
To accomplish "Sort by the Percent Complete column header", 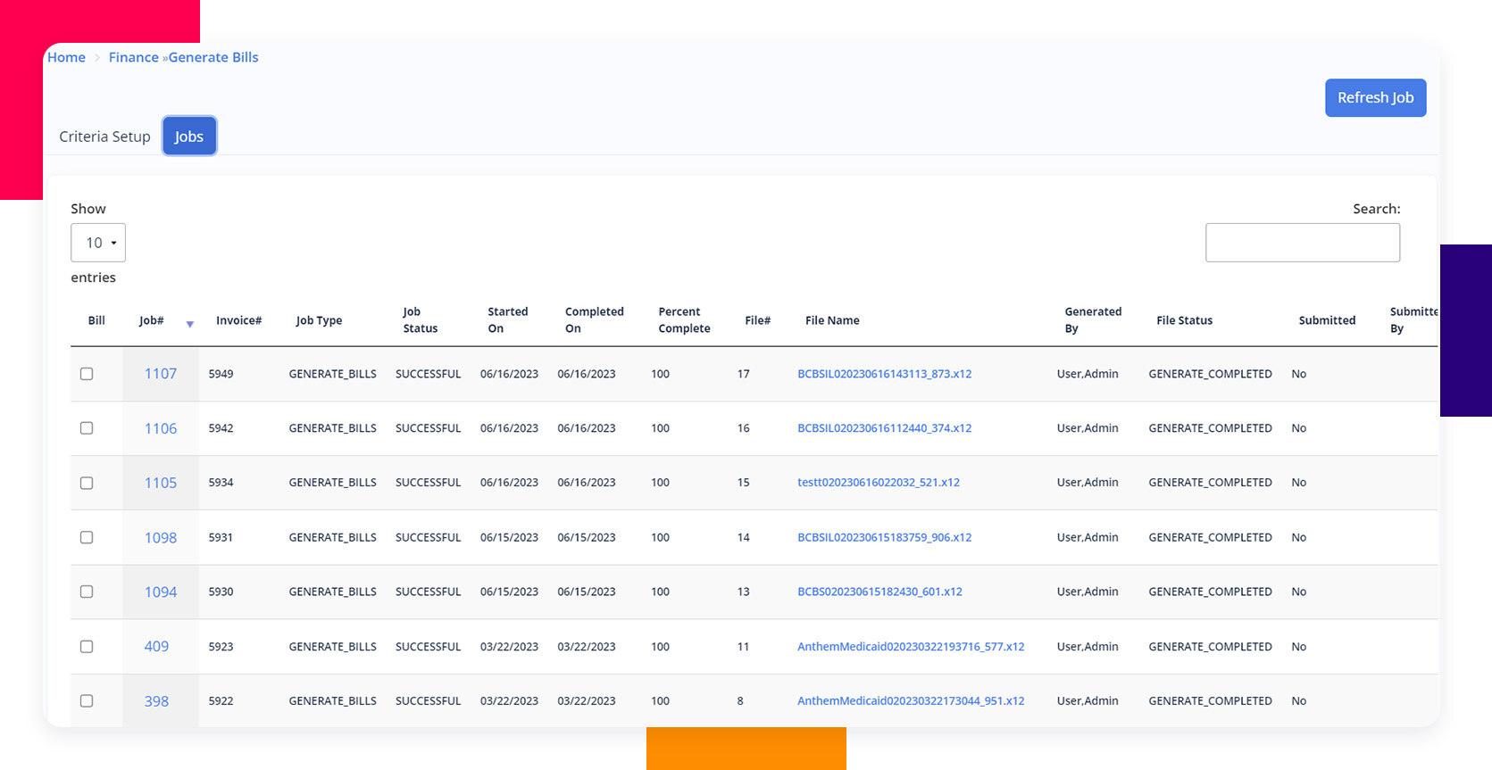I will [x=684, y=319].
